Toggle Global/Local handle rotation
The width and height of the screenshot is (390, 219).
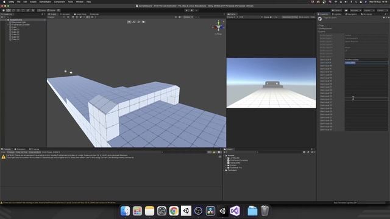pyautogui.click(x=51, y=10)
